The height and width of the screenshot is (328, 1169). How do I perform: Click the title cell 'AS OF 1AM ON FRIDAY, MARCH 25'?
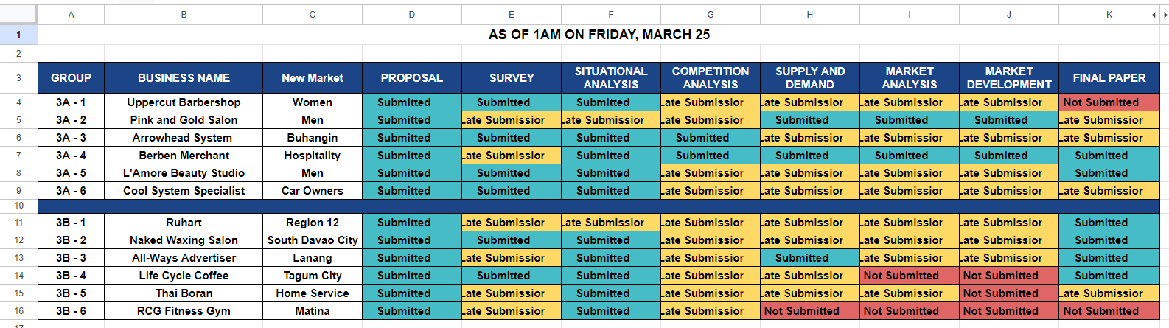[599, 35]
